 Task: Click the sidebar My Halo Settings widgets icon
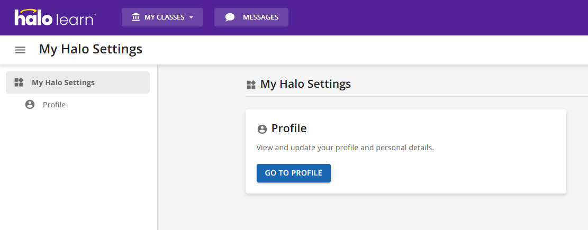click(19, 82)
